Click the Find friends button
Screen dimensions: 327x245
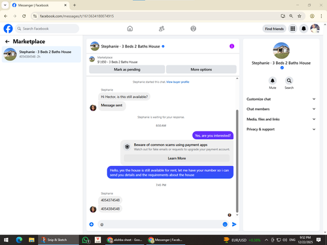coord(274,29)
